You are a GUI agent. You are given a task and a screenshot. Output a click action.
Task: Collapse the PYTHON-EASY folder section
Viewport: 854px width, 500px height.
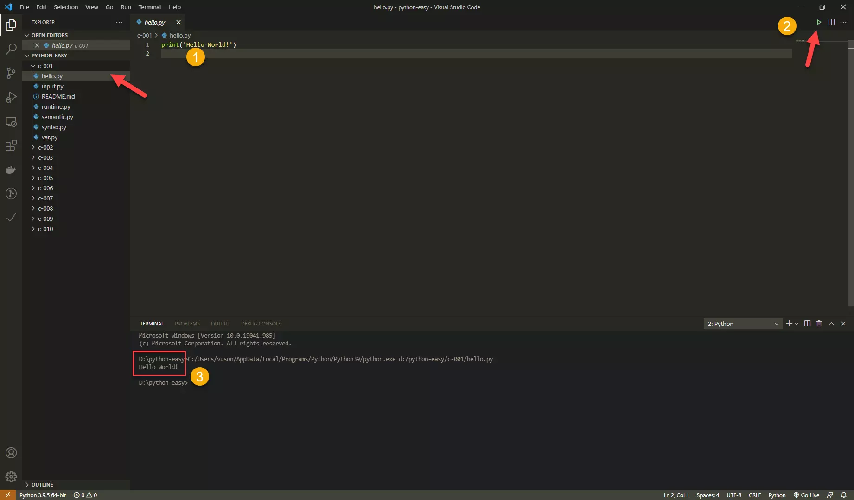coord(76,56)
